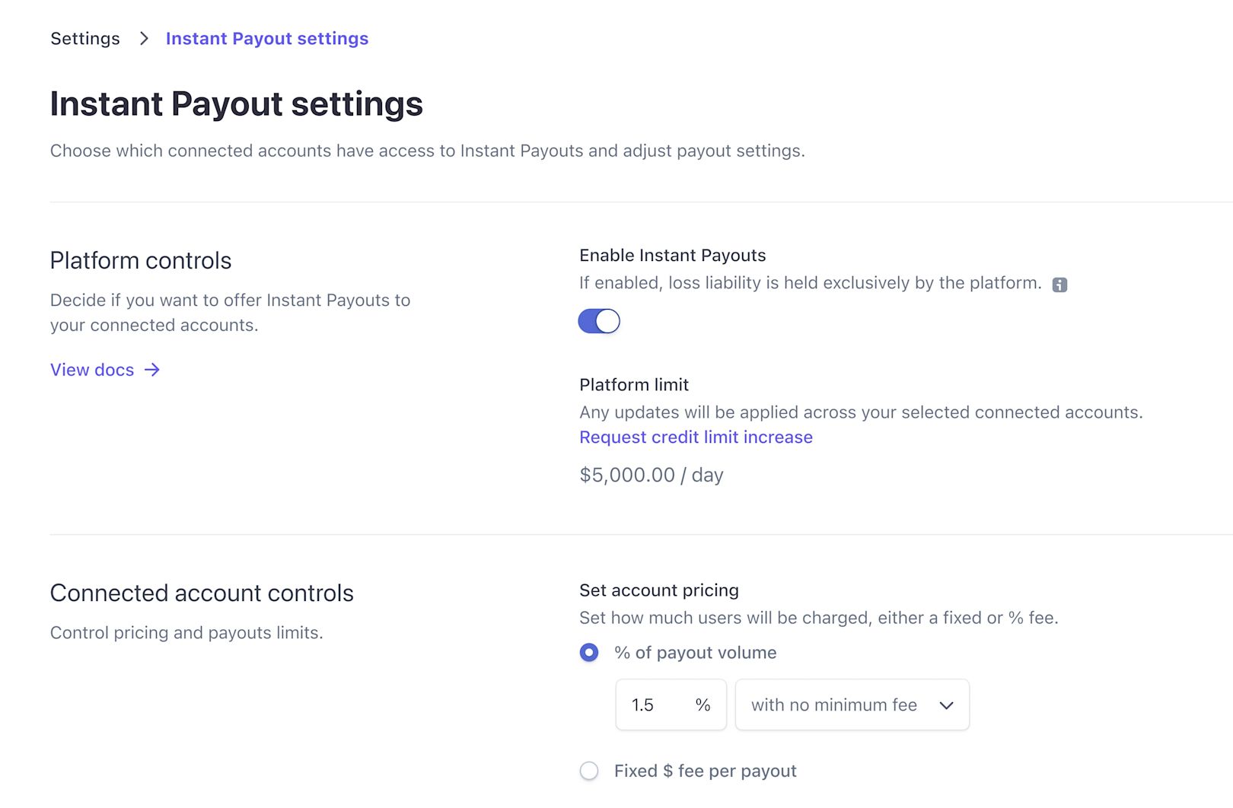1233x808 pixels.
Task: Click the breadcrumb chevron separator after Settings
Action: pos(144,39)
